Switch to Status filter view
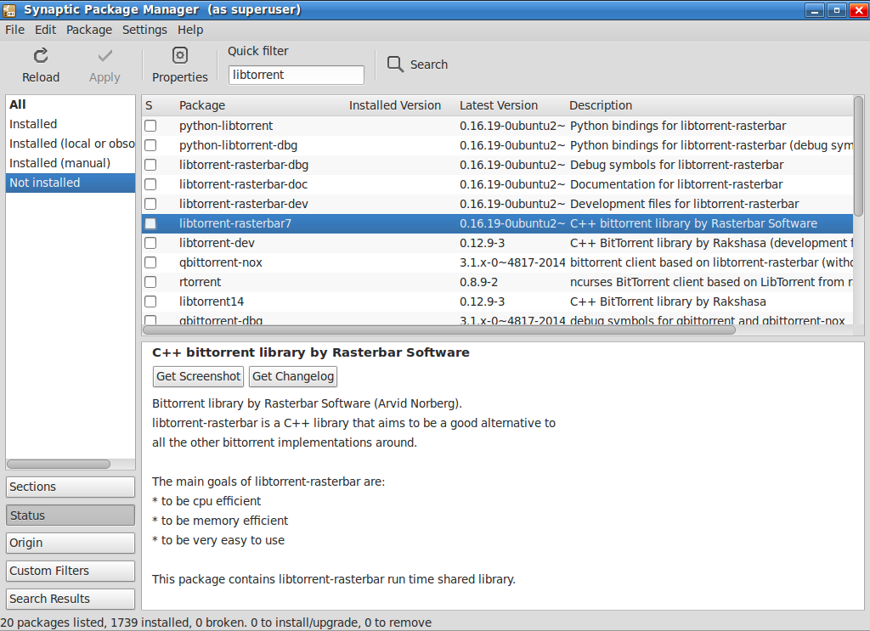The width and height of the screenshot is (870, 631). pos(71,516)
